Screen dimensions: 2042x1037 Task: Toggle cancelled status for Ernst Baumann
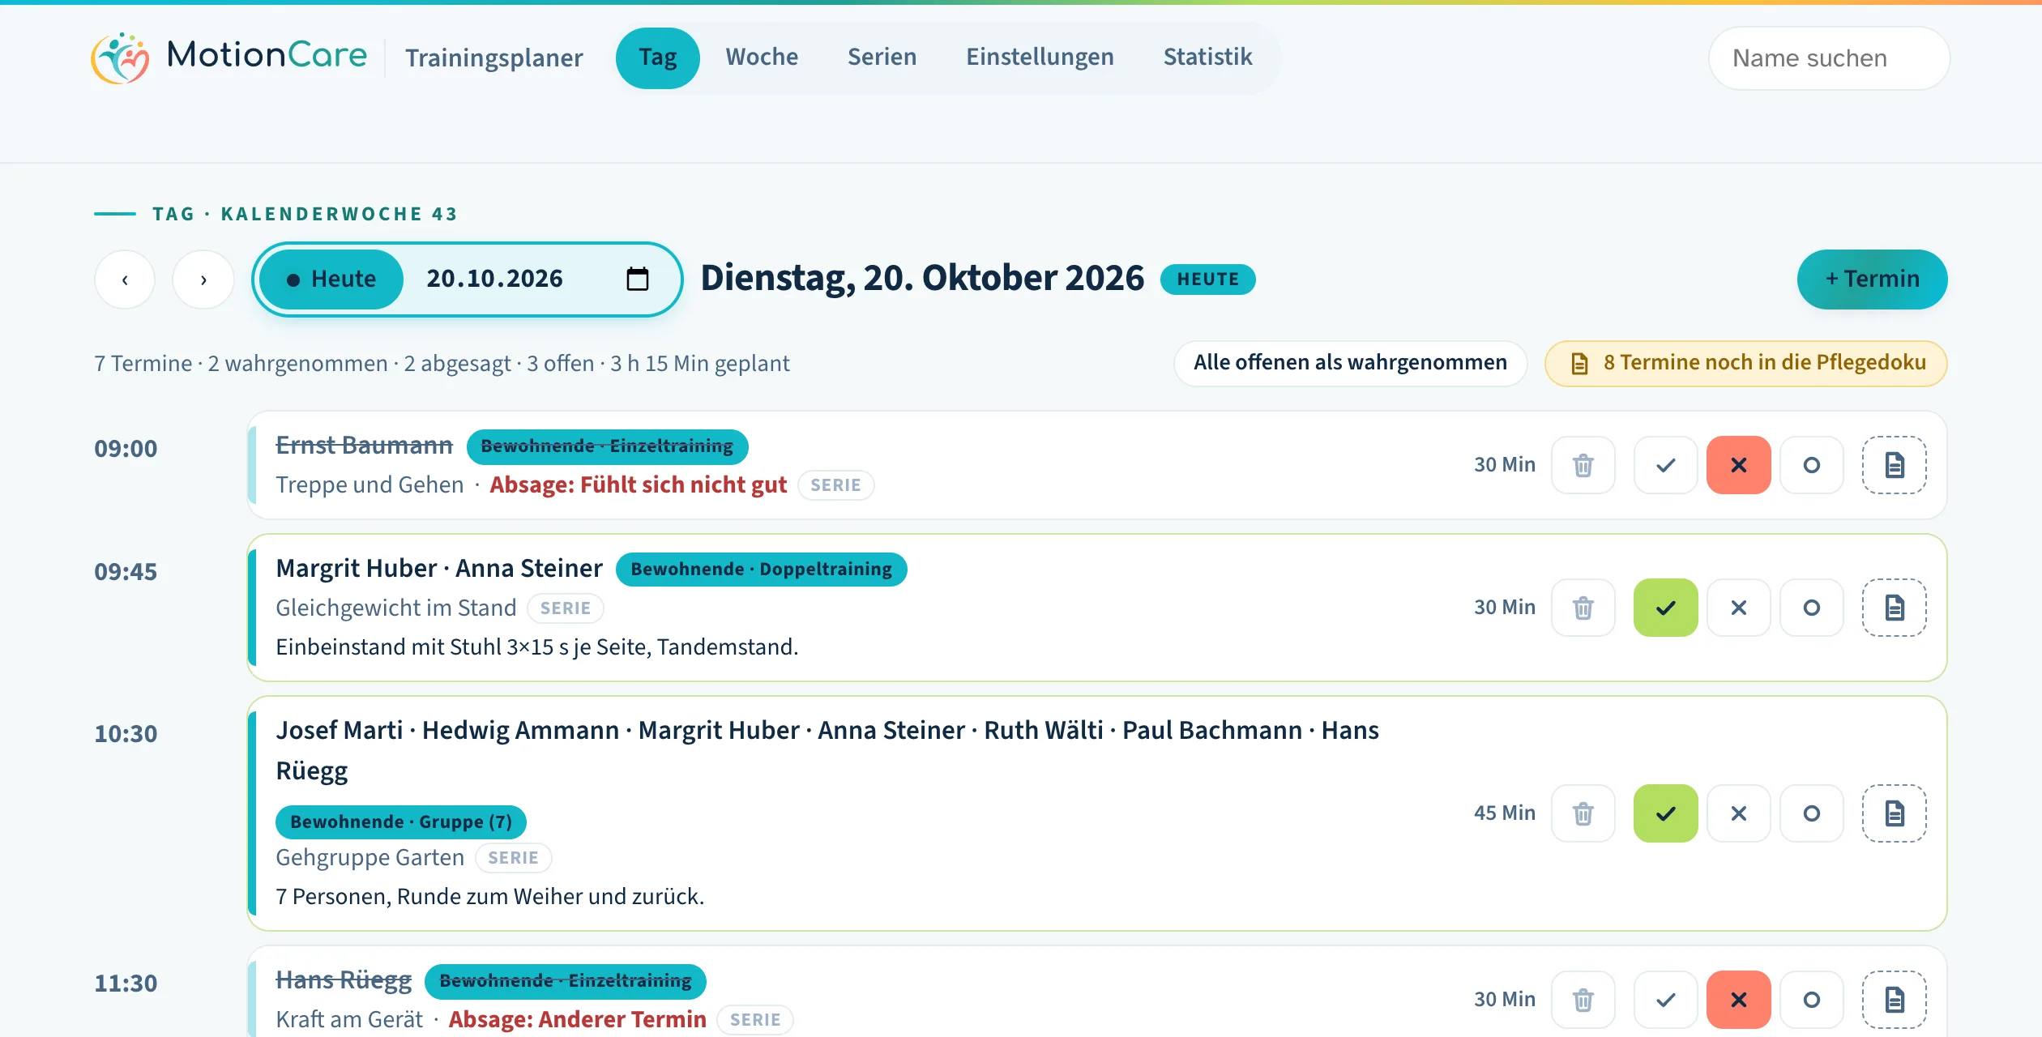tap(1738, 465)
